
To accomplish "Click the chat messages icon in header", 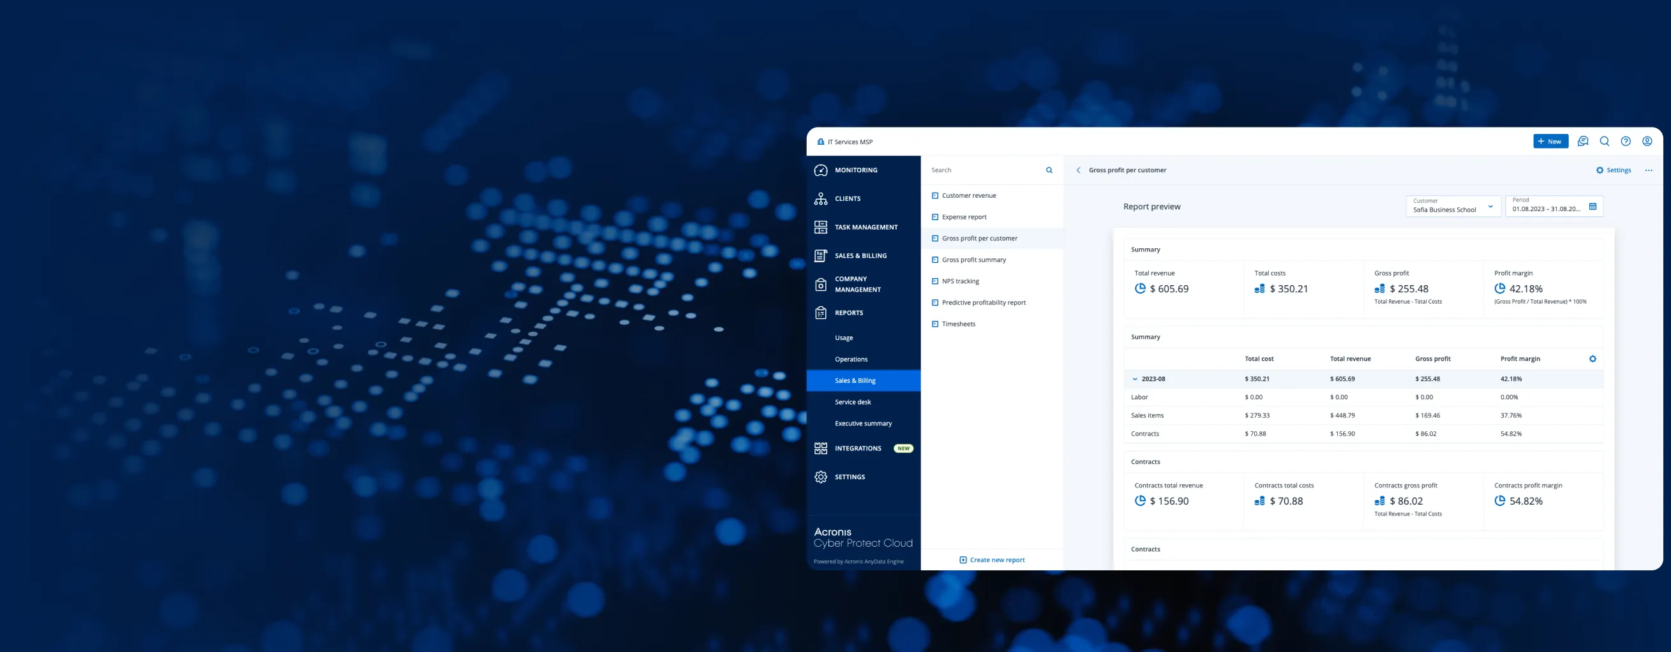I will (x=1583, y=141).
